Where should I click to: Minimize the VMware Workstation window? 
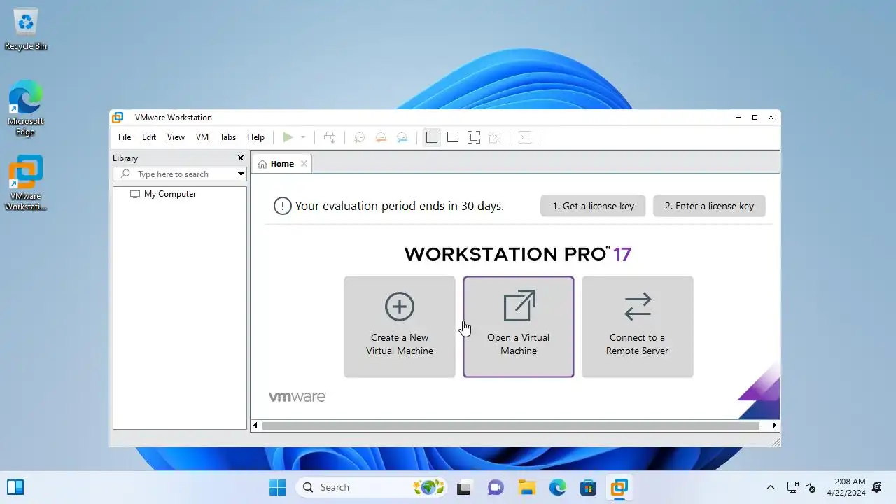(x=738, y=118)
